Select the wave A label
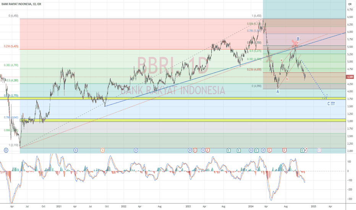The width and height of the screenshot is (356, 210). (x=278, y=92)
